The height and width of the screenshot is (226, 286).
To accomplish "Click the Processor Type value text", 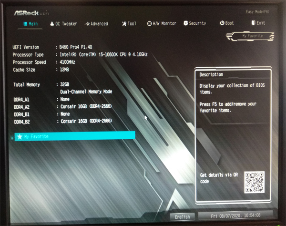I will pos(103,54).
